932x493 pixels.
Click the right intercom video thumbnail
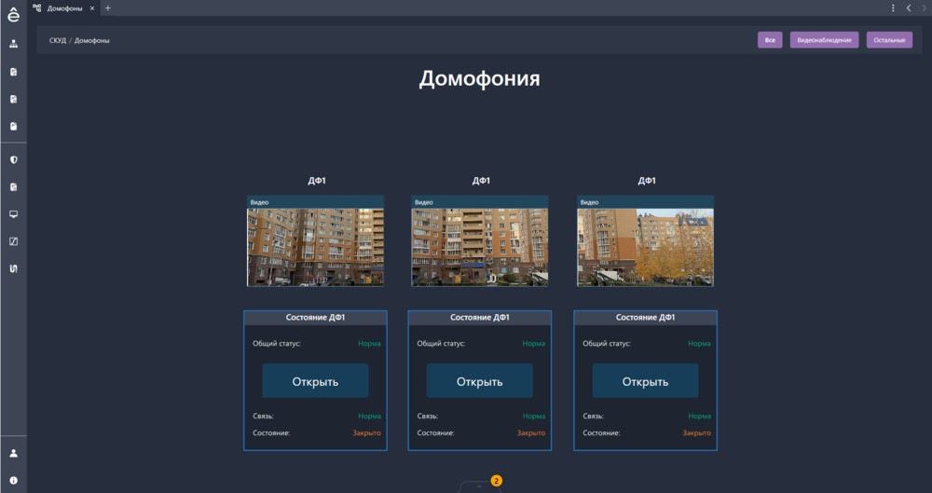(645, 246)
